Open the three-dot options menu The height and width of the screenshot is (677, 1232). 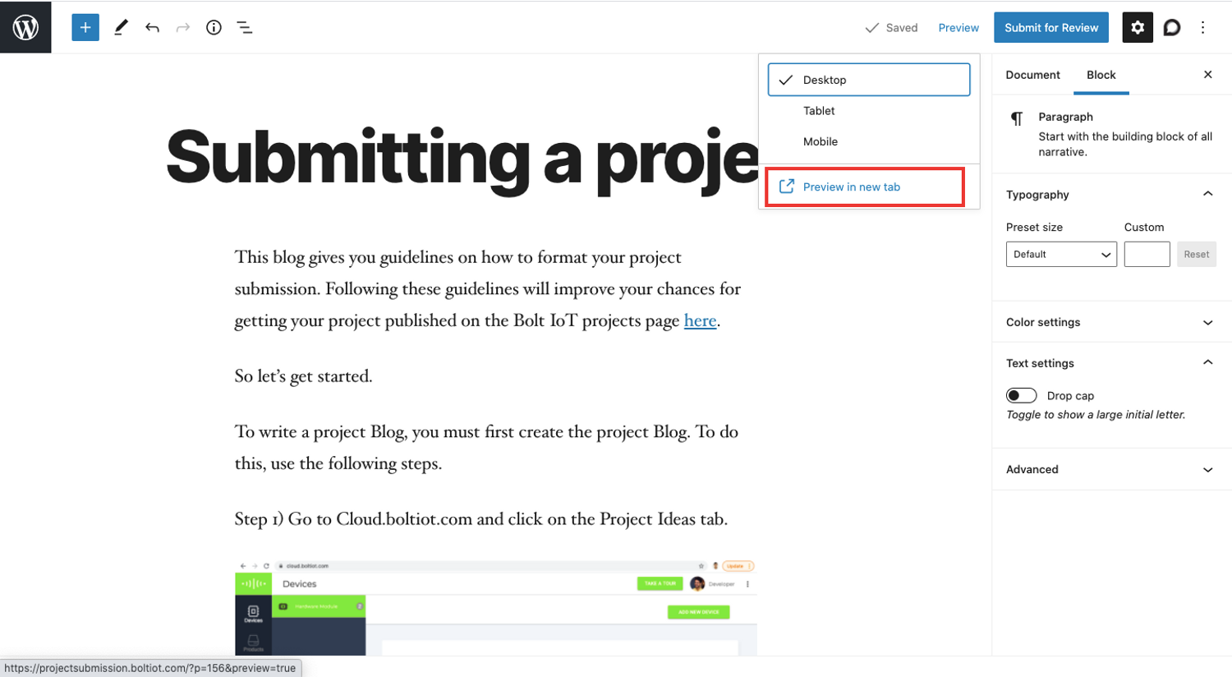point(1203,27)
